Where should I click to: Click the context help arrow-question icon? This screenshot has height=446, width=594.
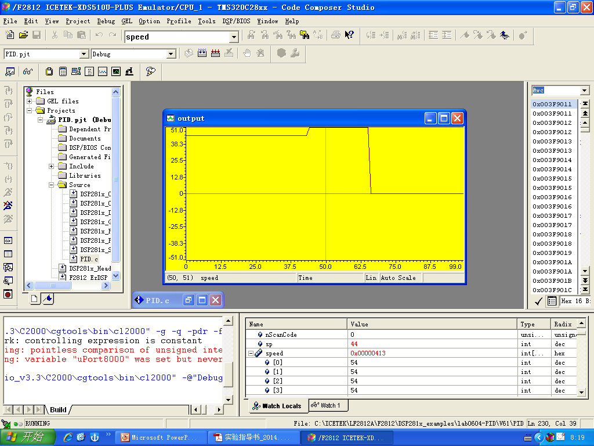coord(349,35)
